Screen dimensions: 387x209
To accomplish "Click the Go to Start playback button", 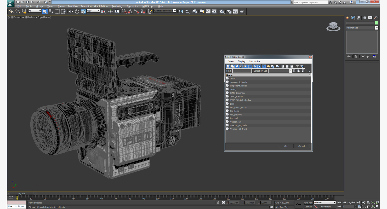I will (339, 202).
